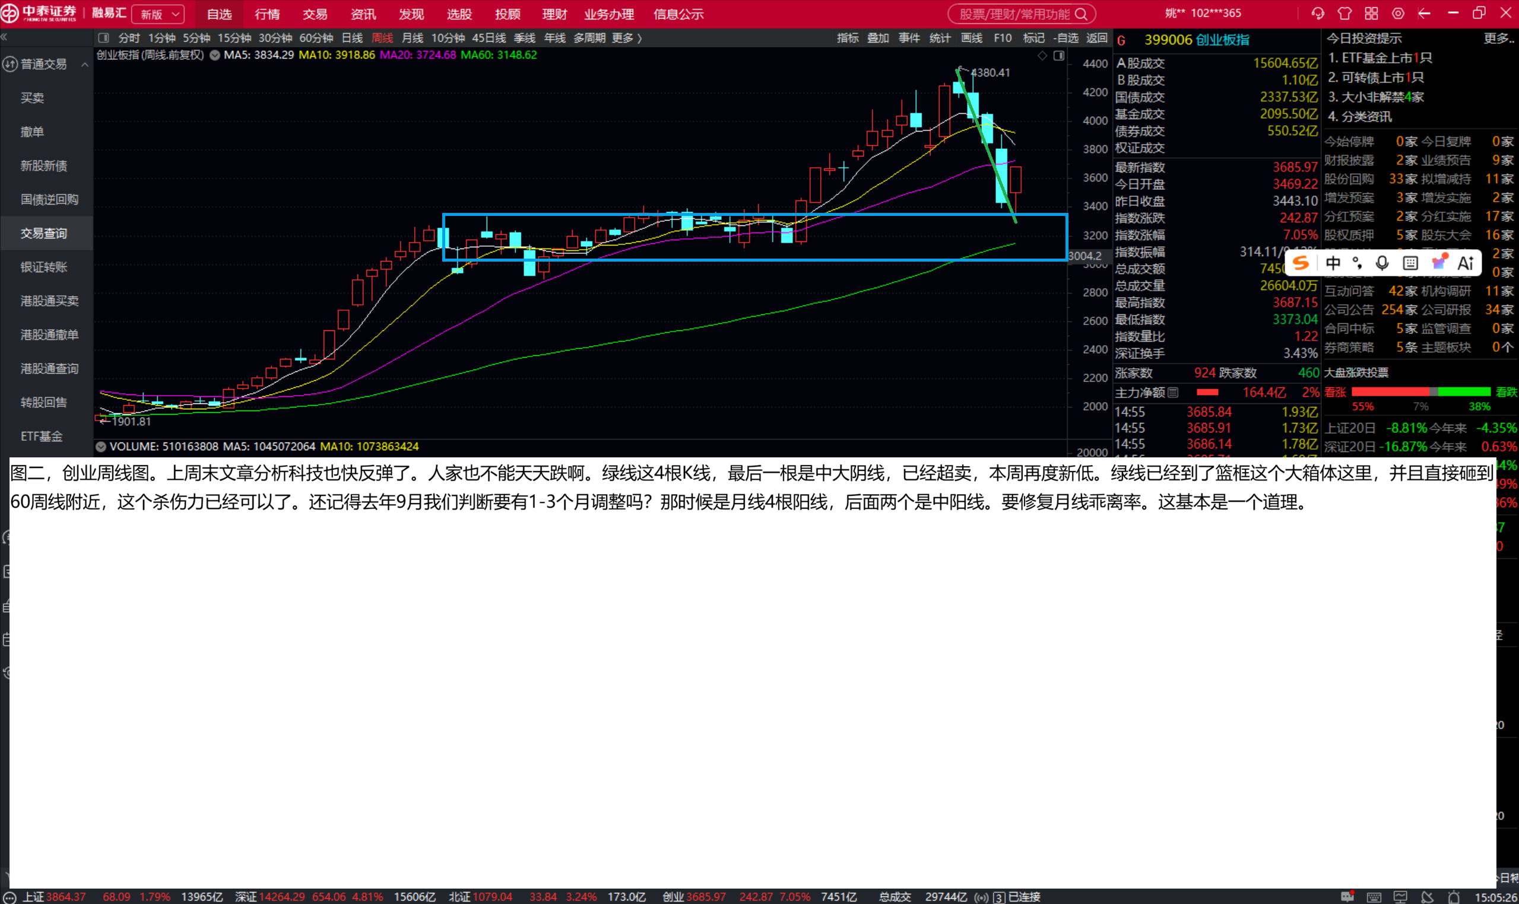Screen dimensions: 1519x904
Task: Click the 看涨 red bullish vote bar
Action: click(x=1390, y=391)
